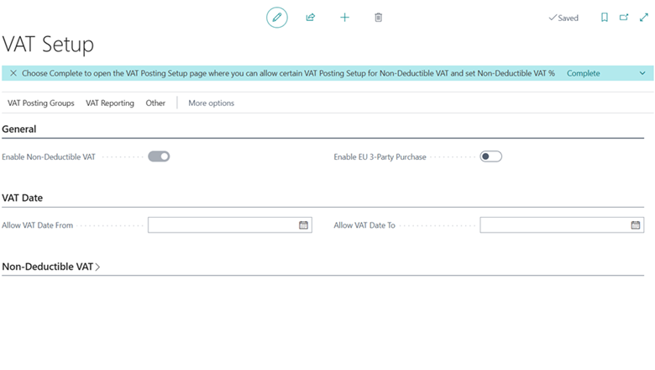This screenshot has height=370, width=655.
Task: Toggle Enable EU 3-Party Purchase switch
Action: (x=491, y=156)
